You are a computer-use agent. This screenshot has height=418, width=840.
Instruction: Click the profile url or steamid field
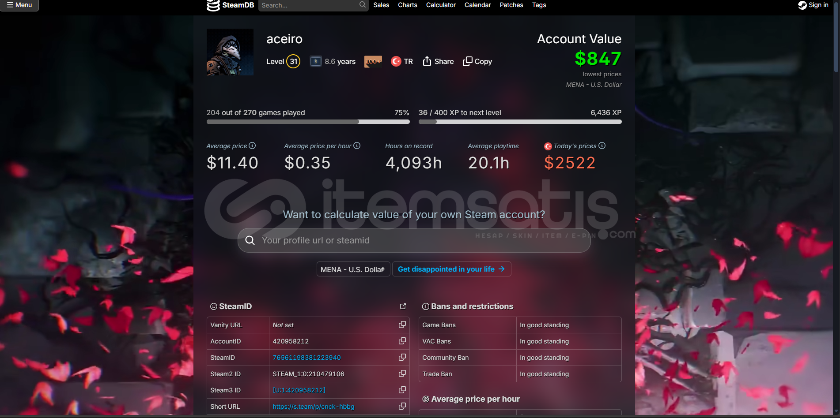pos(414,240)
